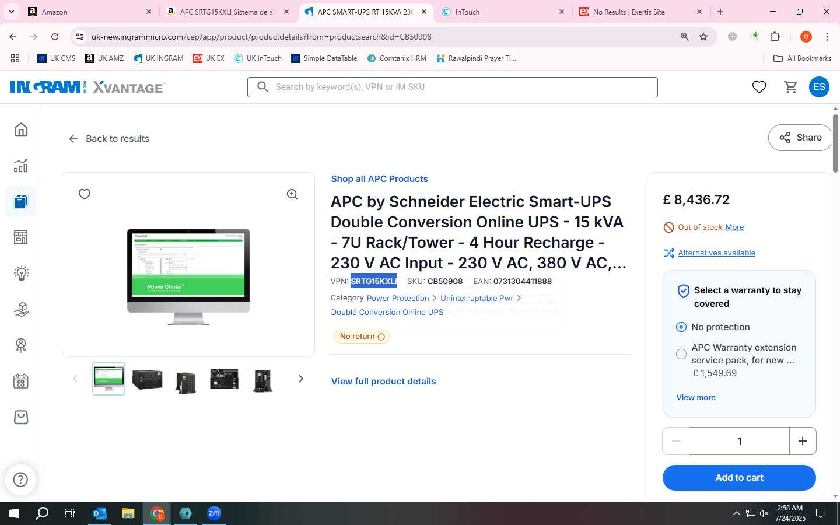840x525 pixels.
Task: Open All Bookmarks folder
Action: click(802, 58)
